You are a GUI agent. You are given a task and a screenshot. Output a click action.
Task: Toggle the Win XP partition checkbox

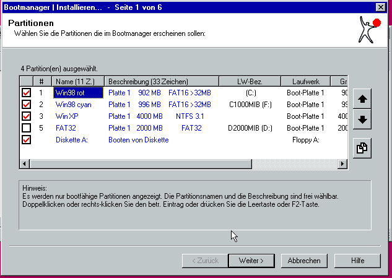pyautogui.click(x=26, y=116)
